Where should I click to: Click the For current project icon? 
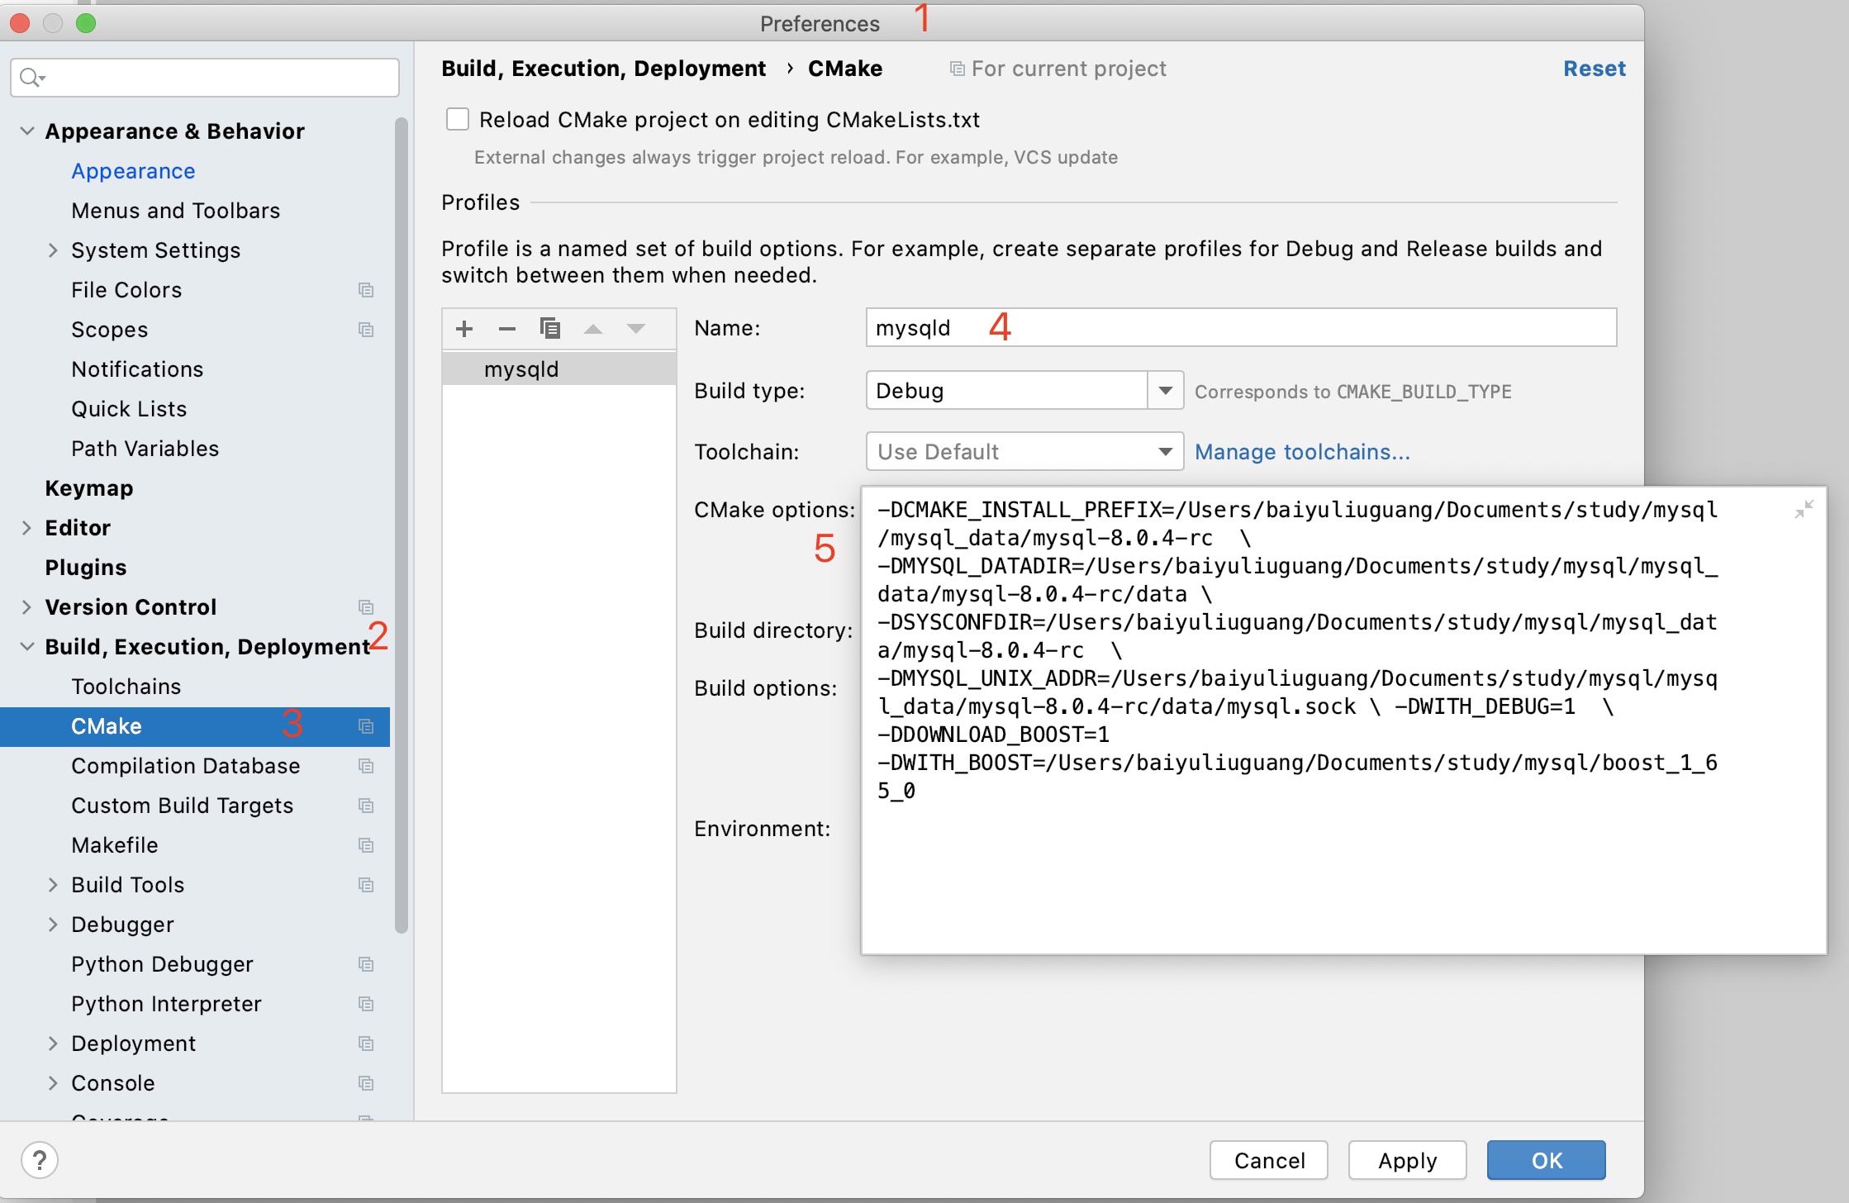click(x=957, y=69)
